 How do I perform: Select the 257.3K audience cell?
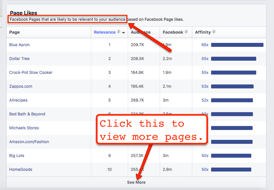coord(137,156)
